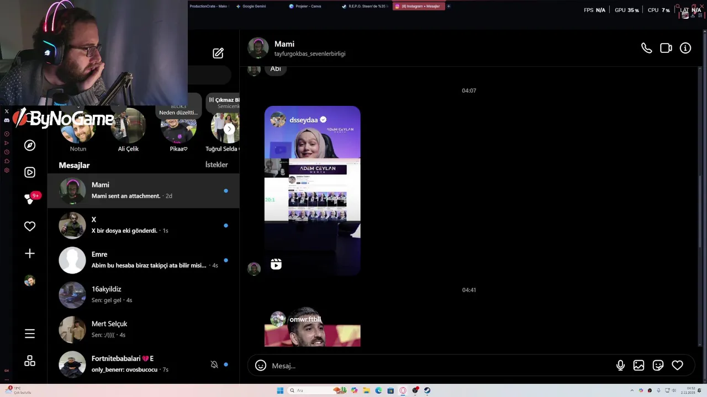Open the 16akyildiz conversation
The image size is (707, 397).
click(144, 294)
